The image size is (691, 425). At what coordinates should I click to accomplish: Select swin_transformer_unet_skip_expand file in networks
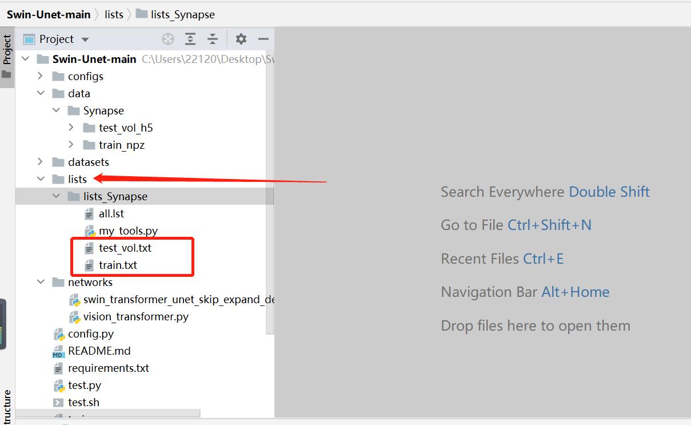tap(179, 299)
